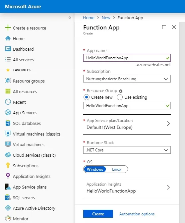Open Virtual machines label in sidebar
This screenshot has width=185, height=223.
click(29, 144)
